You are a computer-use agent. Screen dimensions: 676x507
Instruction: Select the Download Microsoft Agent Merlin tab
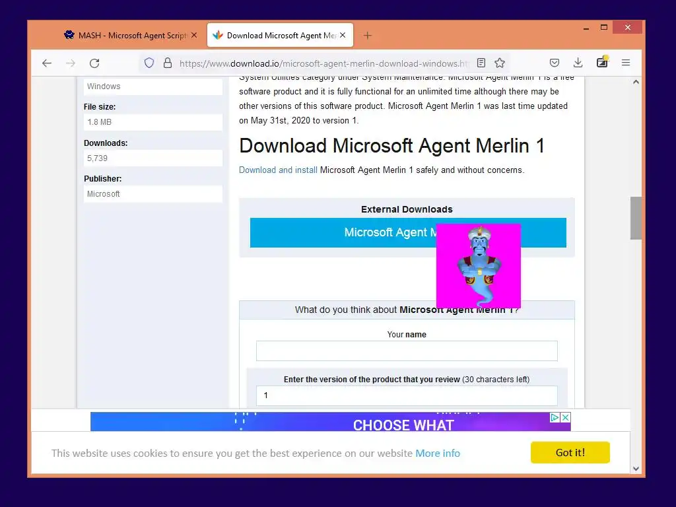tap(280, 36)
